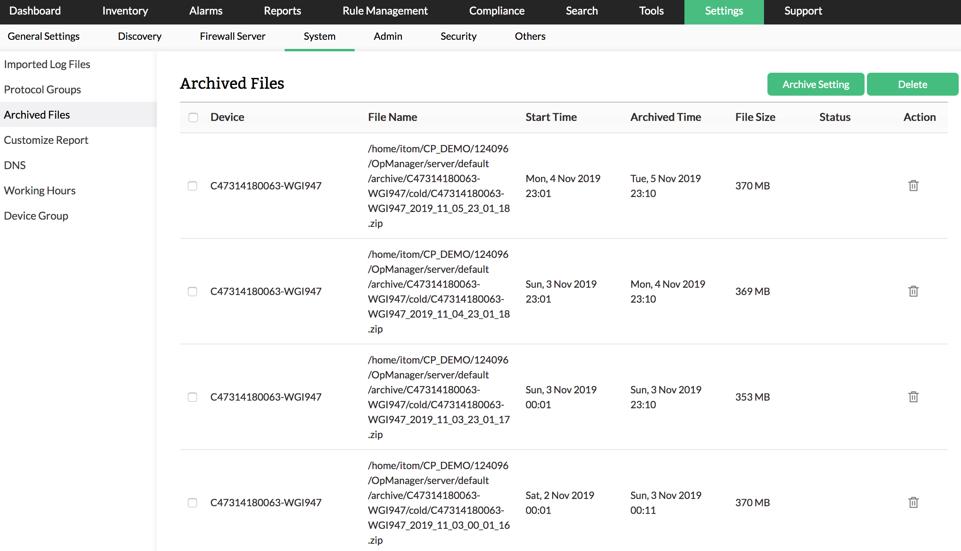Open Working Hours settings
This screenshot has width=961, height=551.
click(40, 191)
